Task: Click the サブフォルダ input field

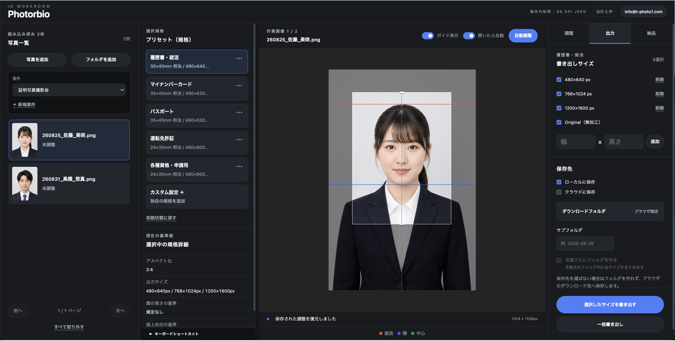Action: pyautogui.click(x=585, y=243)
